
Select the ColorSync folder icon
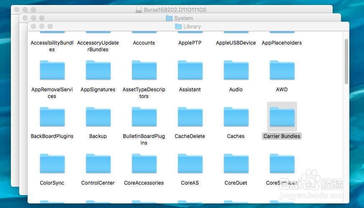tap(52, 163)
